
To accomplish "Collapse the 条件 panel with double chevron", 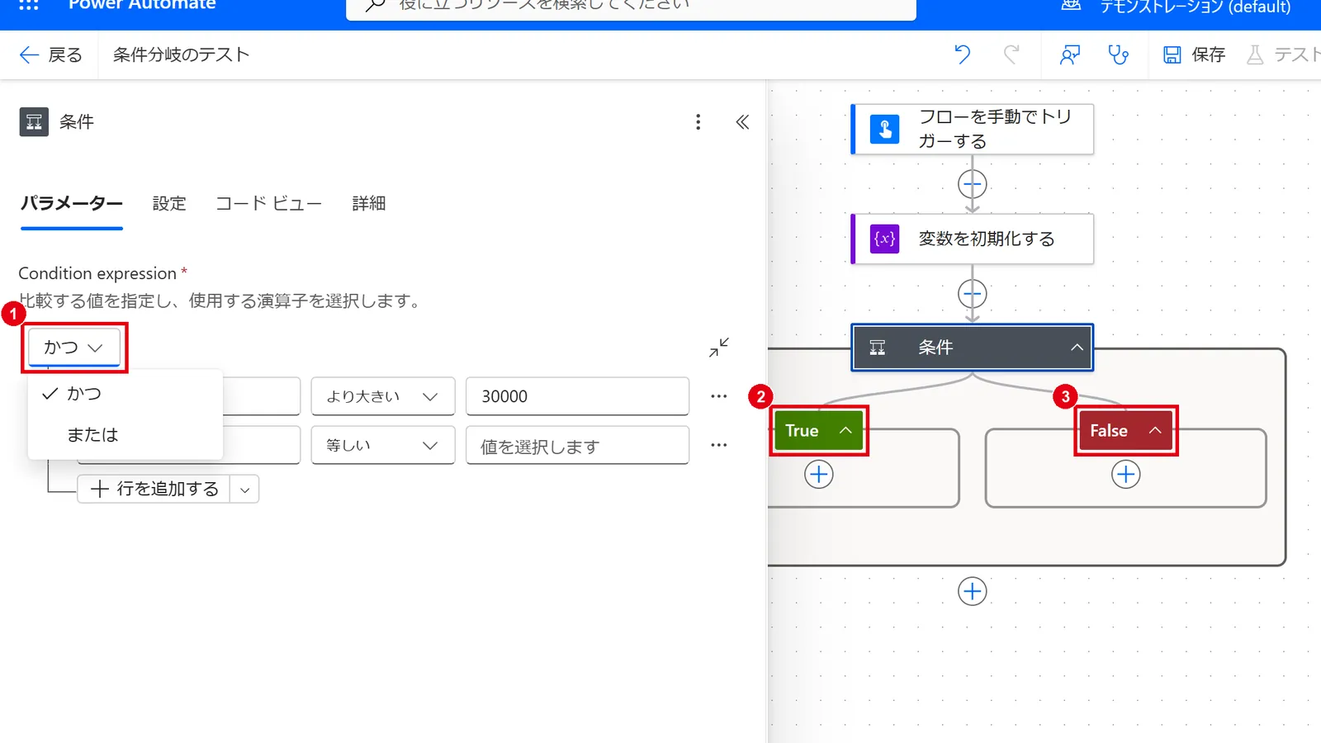I will (x=742, y=122).
